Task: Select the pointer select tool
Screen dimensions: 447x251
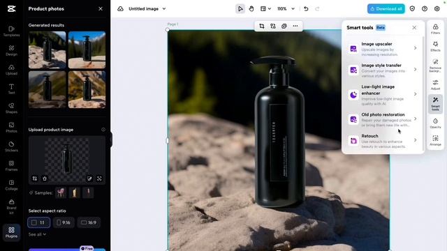Action: 240,9
